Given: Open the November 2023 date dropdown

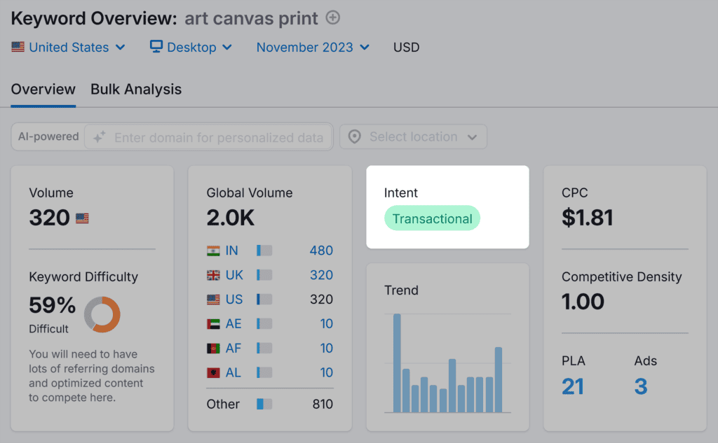Looking at the screenshot, I should click(x=311, y=47).
